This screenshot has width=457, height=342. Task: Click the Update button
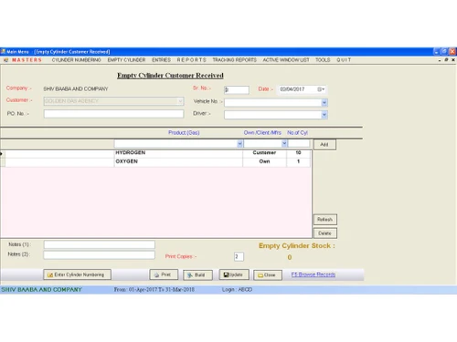pyautogui.click(x=234, y=275)
